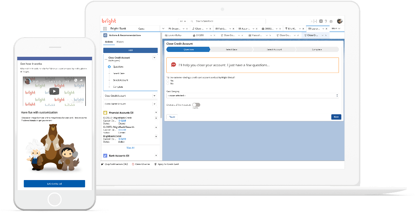Image resolution: width=415 pixels, height=214 pixels.
Task: Open the More tabs dropdown
Action: (x=336, y=29)
